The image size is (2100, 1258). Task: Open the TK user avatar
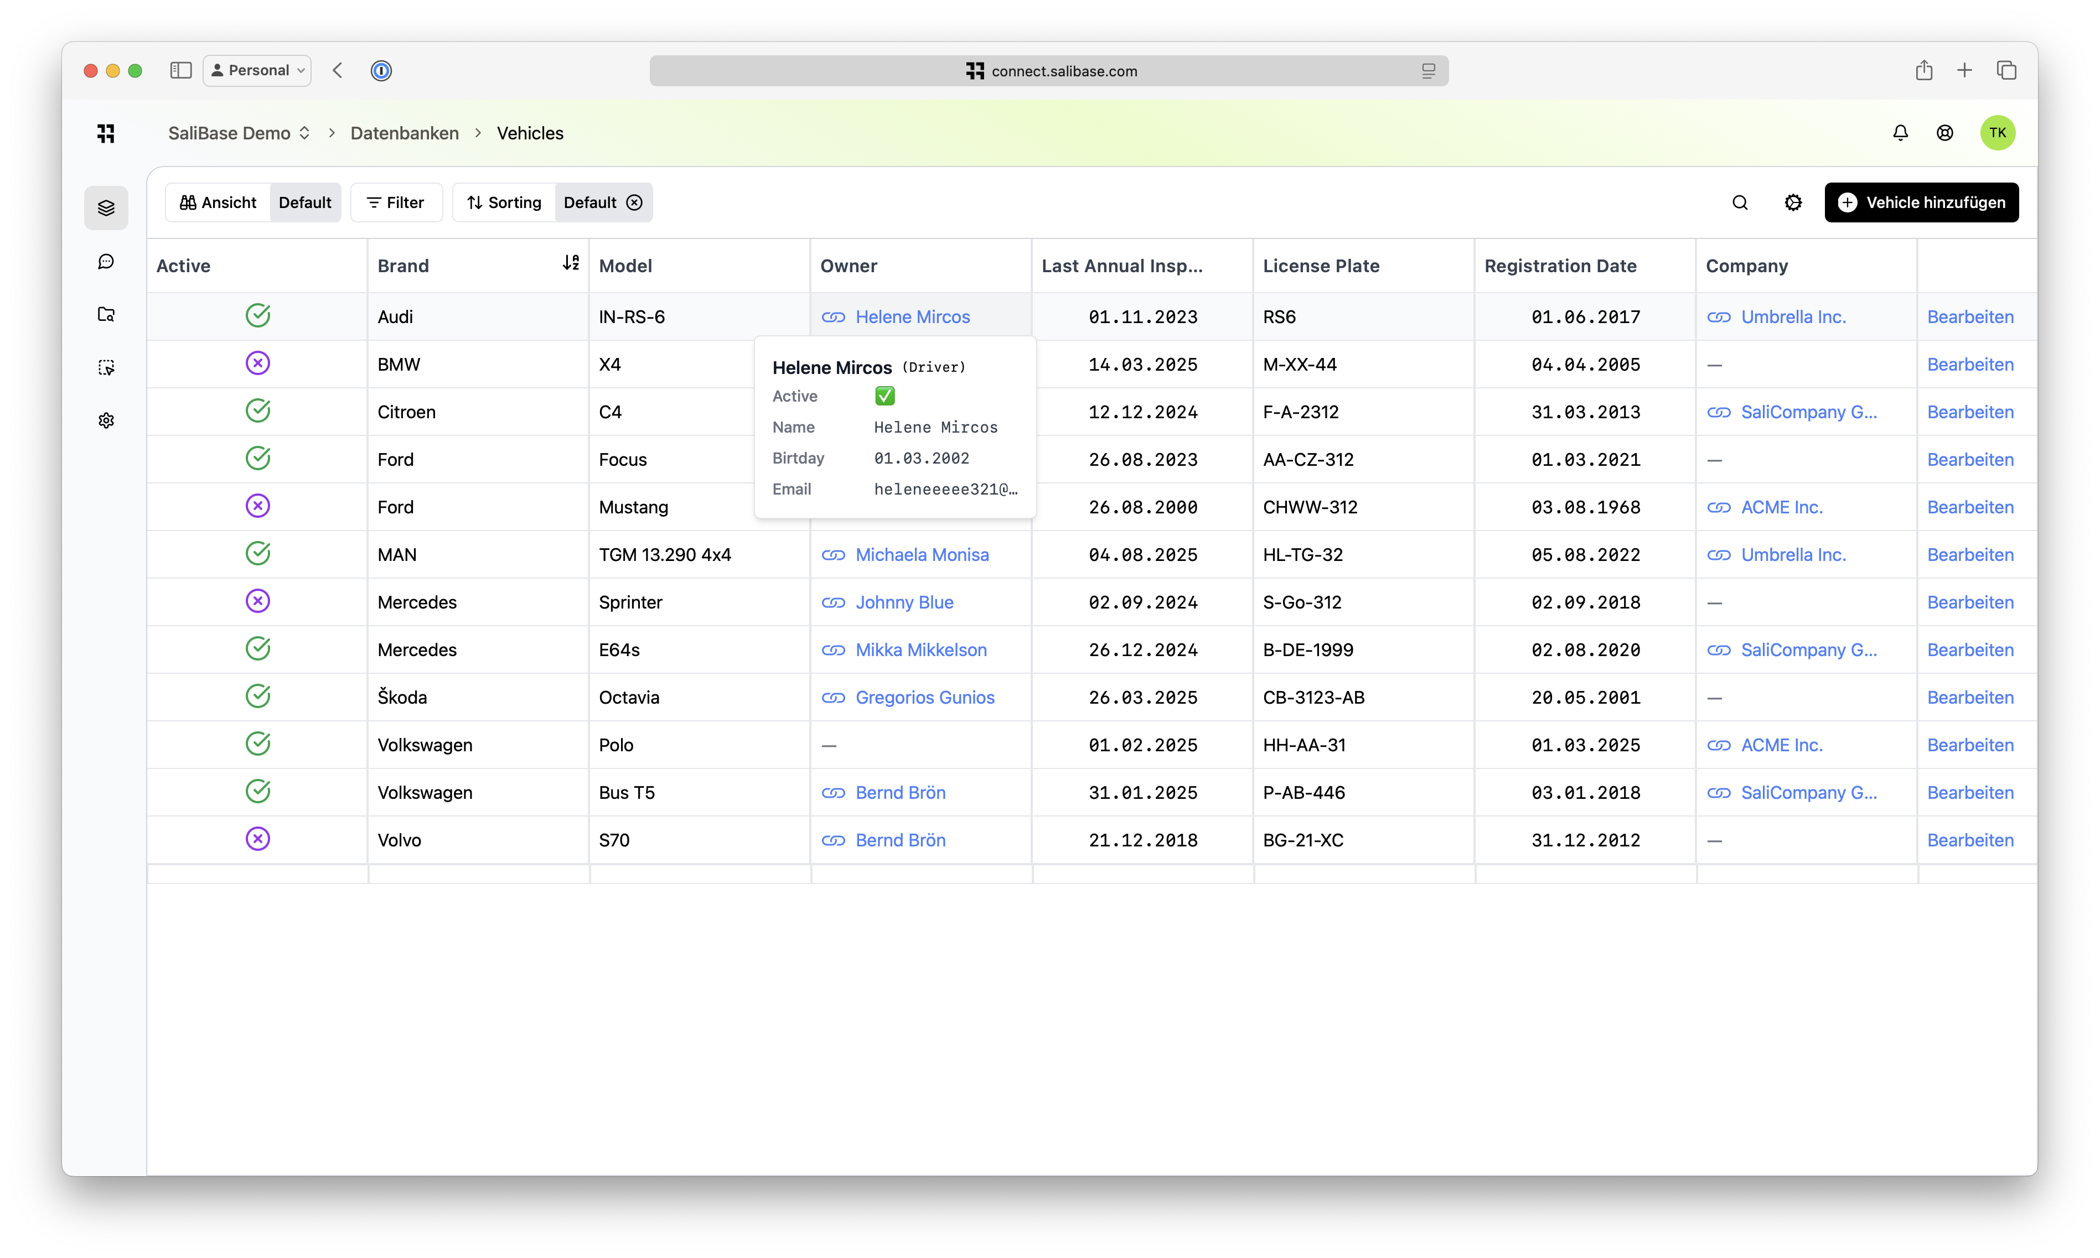pos(1998,133)
